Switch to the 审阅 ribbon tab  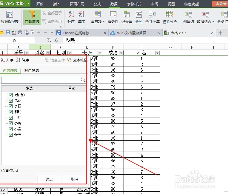coord(155,4)
